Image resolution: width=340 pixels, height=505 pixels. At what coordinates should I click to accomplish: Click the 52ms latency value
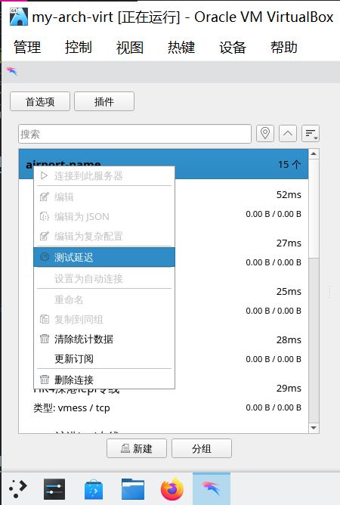[289, 194]
